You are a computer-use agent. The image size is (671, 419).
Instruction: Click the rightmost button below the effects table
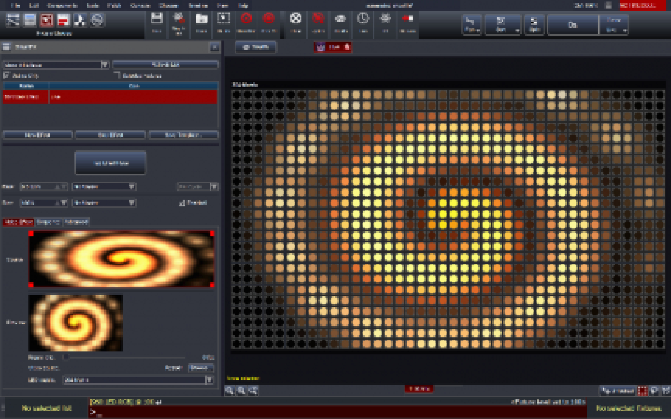point(183,135)
